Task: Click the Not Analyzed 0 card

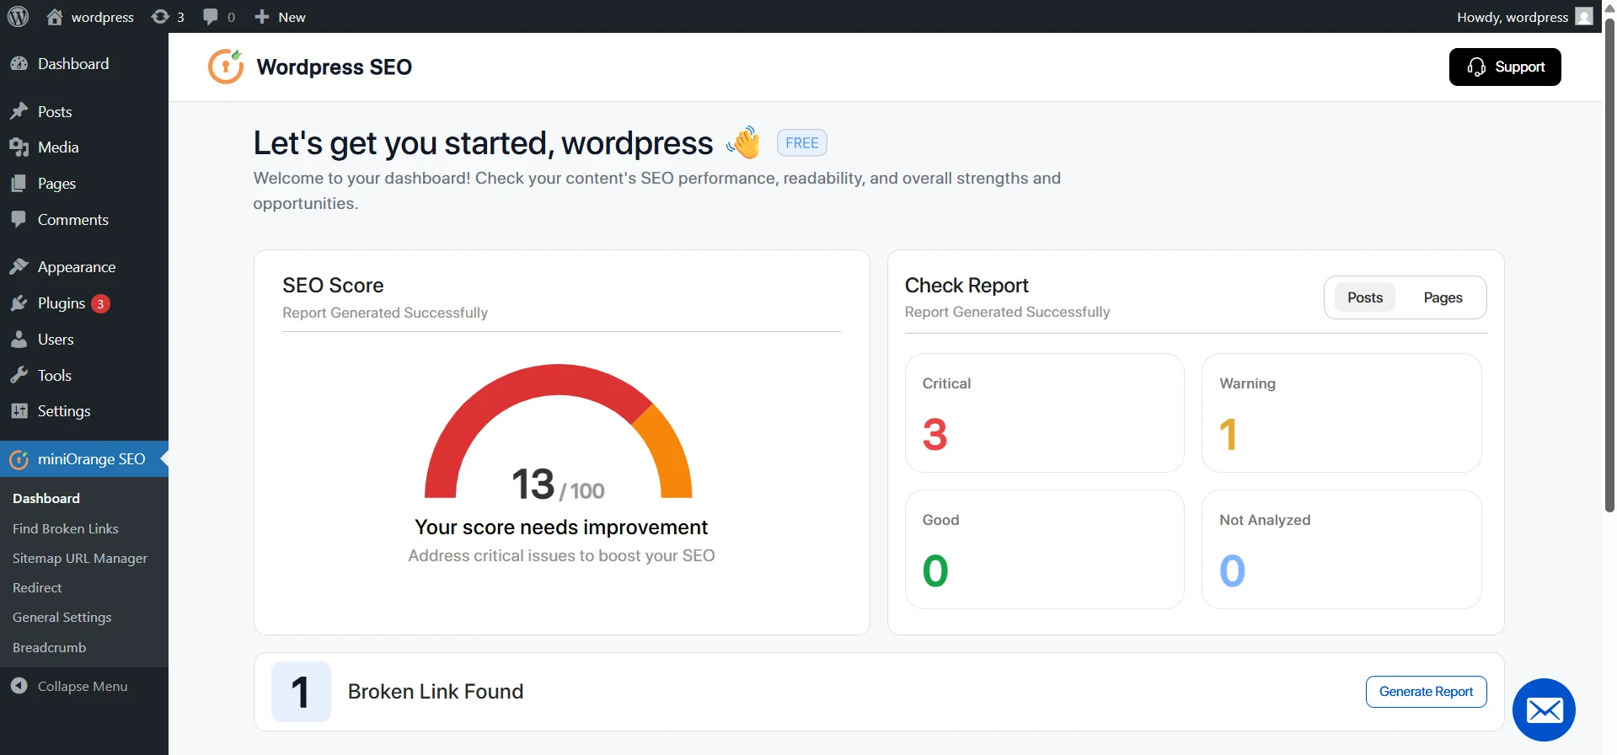Action: [x=1341, y=549]
